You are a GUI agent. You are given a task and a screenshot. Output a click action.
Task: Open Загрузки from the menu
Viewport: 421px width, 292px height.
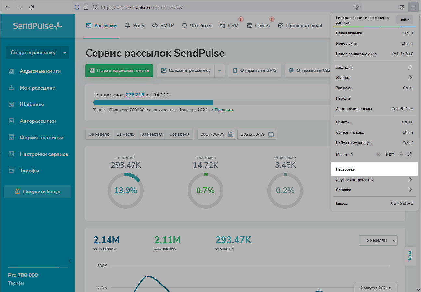(x=374, y=88)
